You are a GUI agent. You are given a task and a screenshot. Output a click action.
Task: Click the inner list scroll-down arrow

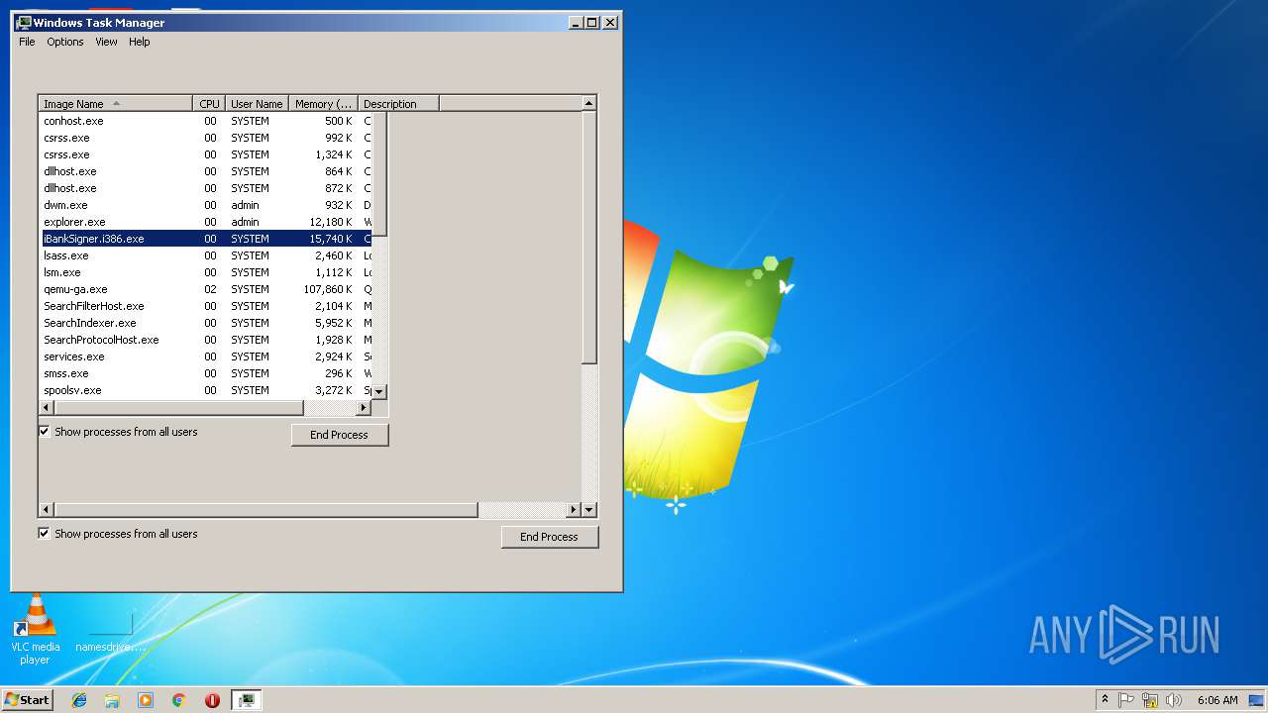379,392
